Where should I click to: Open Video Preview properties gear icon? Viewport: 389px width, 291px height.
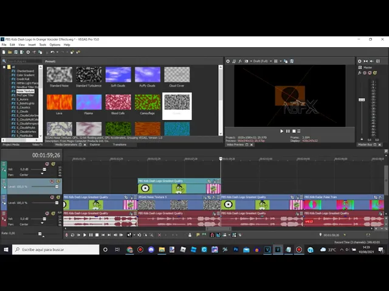coord(228,61)
